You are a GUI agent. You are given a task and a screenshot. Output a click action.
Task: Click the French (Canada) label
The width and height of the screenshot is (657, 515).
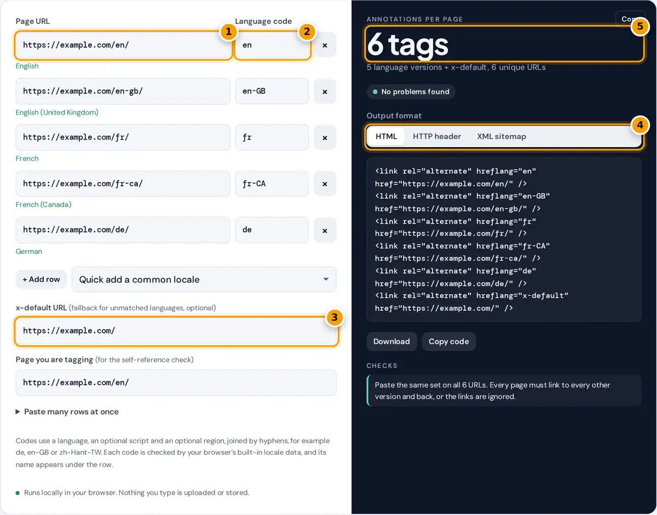44,205
